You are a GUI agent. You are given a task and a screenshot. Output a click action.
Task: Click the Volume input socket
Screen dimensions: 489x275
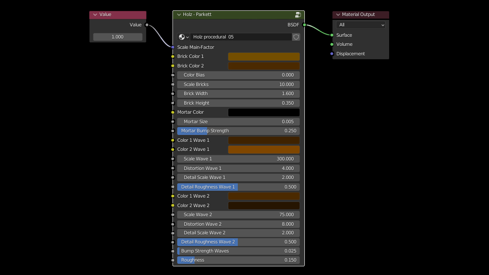(x=332, y=44)
